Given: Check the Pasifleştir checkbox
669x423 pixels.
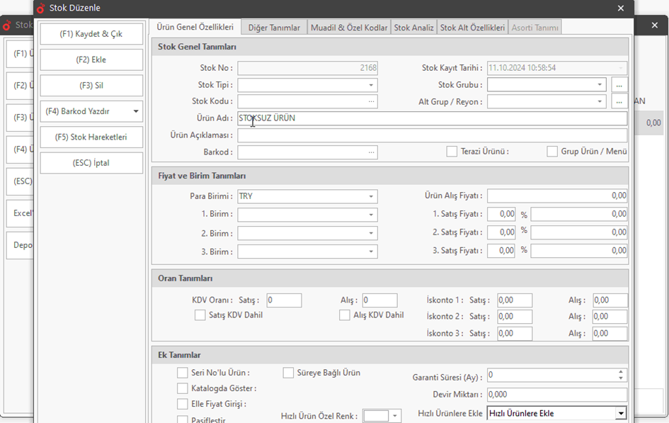Looking at the screenshot, I should point(182,419).
